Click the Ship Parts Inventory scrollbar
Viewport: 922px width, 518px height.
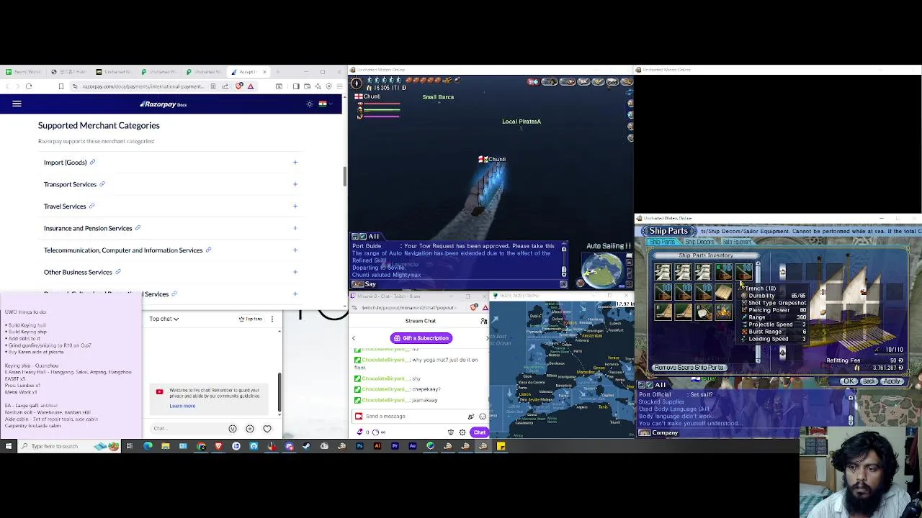[758, 311]
